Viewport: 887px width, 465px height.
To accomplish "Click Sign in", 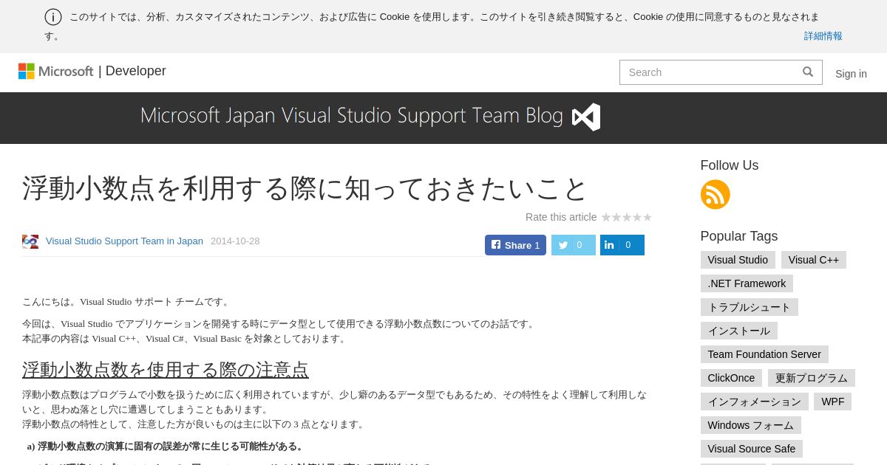I will point(851,74).
